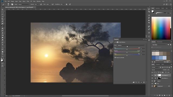The height and width of the screenshot is (97, 173).
Task: Switch to the Channels tab
Action: (x=158, y=64)
